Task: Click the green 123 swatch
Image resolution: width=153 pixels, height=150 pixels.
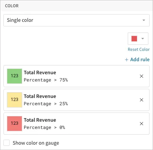Action: point(15,76)
